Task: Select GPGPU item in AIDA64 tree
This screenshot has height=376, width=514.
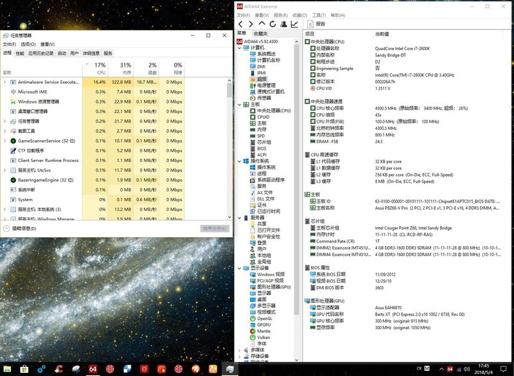Action: [x=260, y=325]
